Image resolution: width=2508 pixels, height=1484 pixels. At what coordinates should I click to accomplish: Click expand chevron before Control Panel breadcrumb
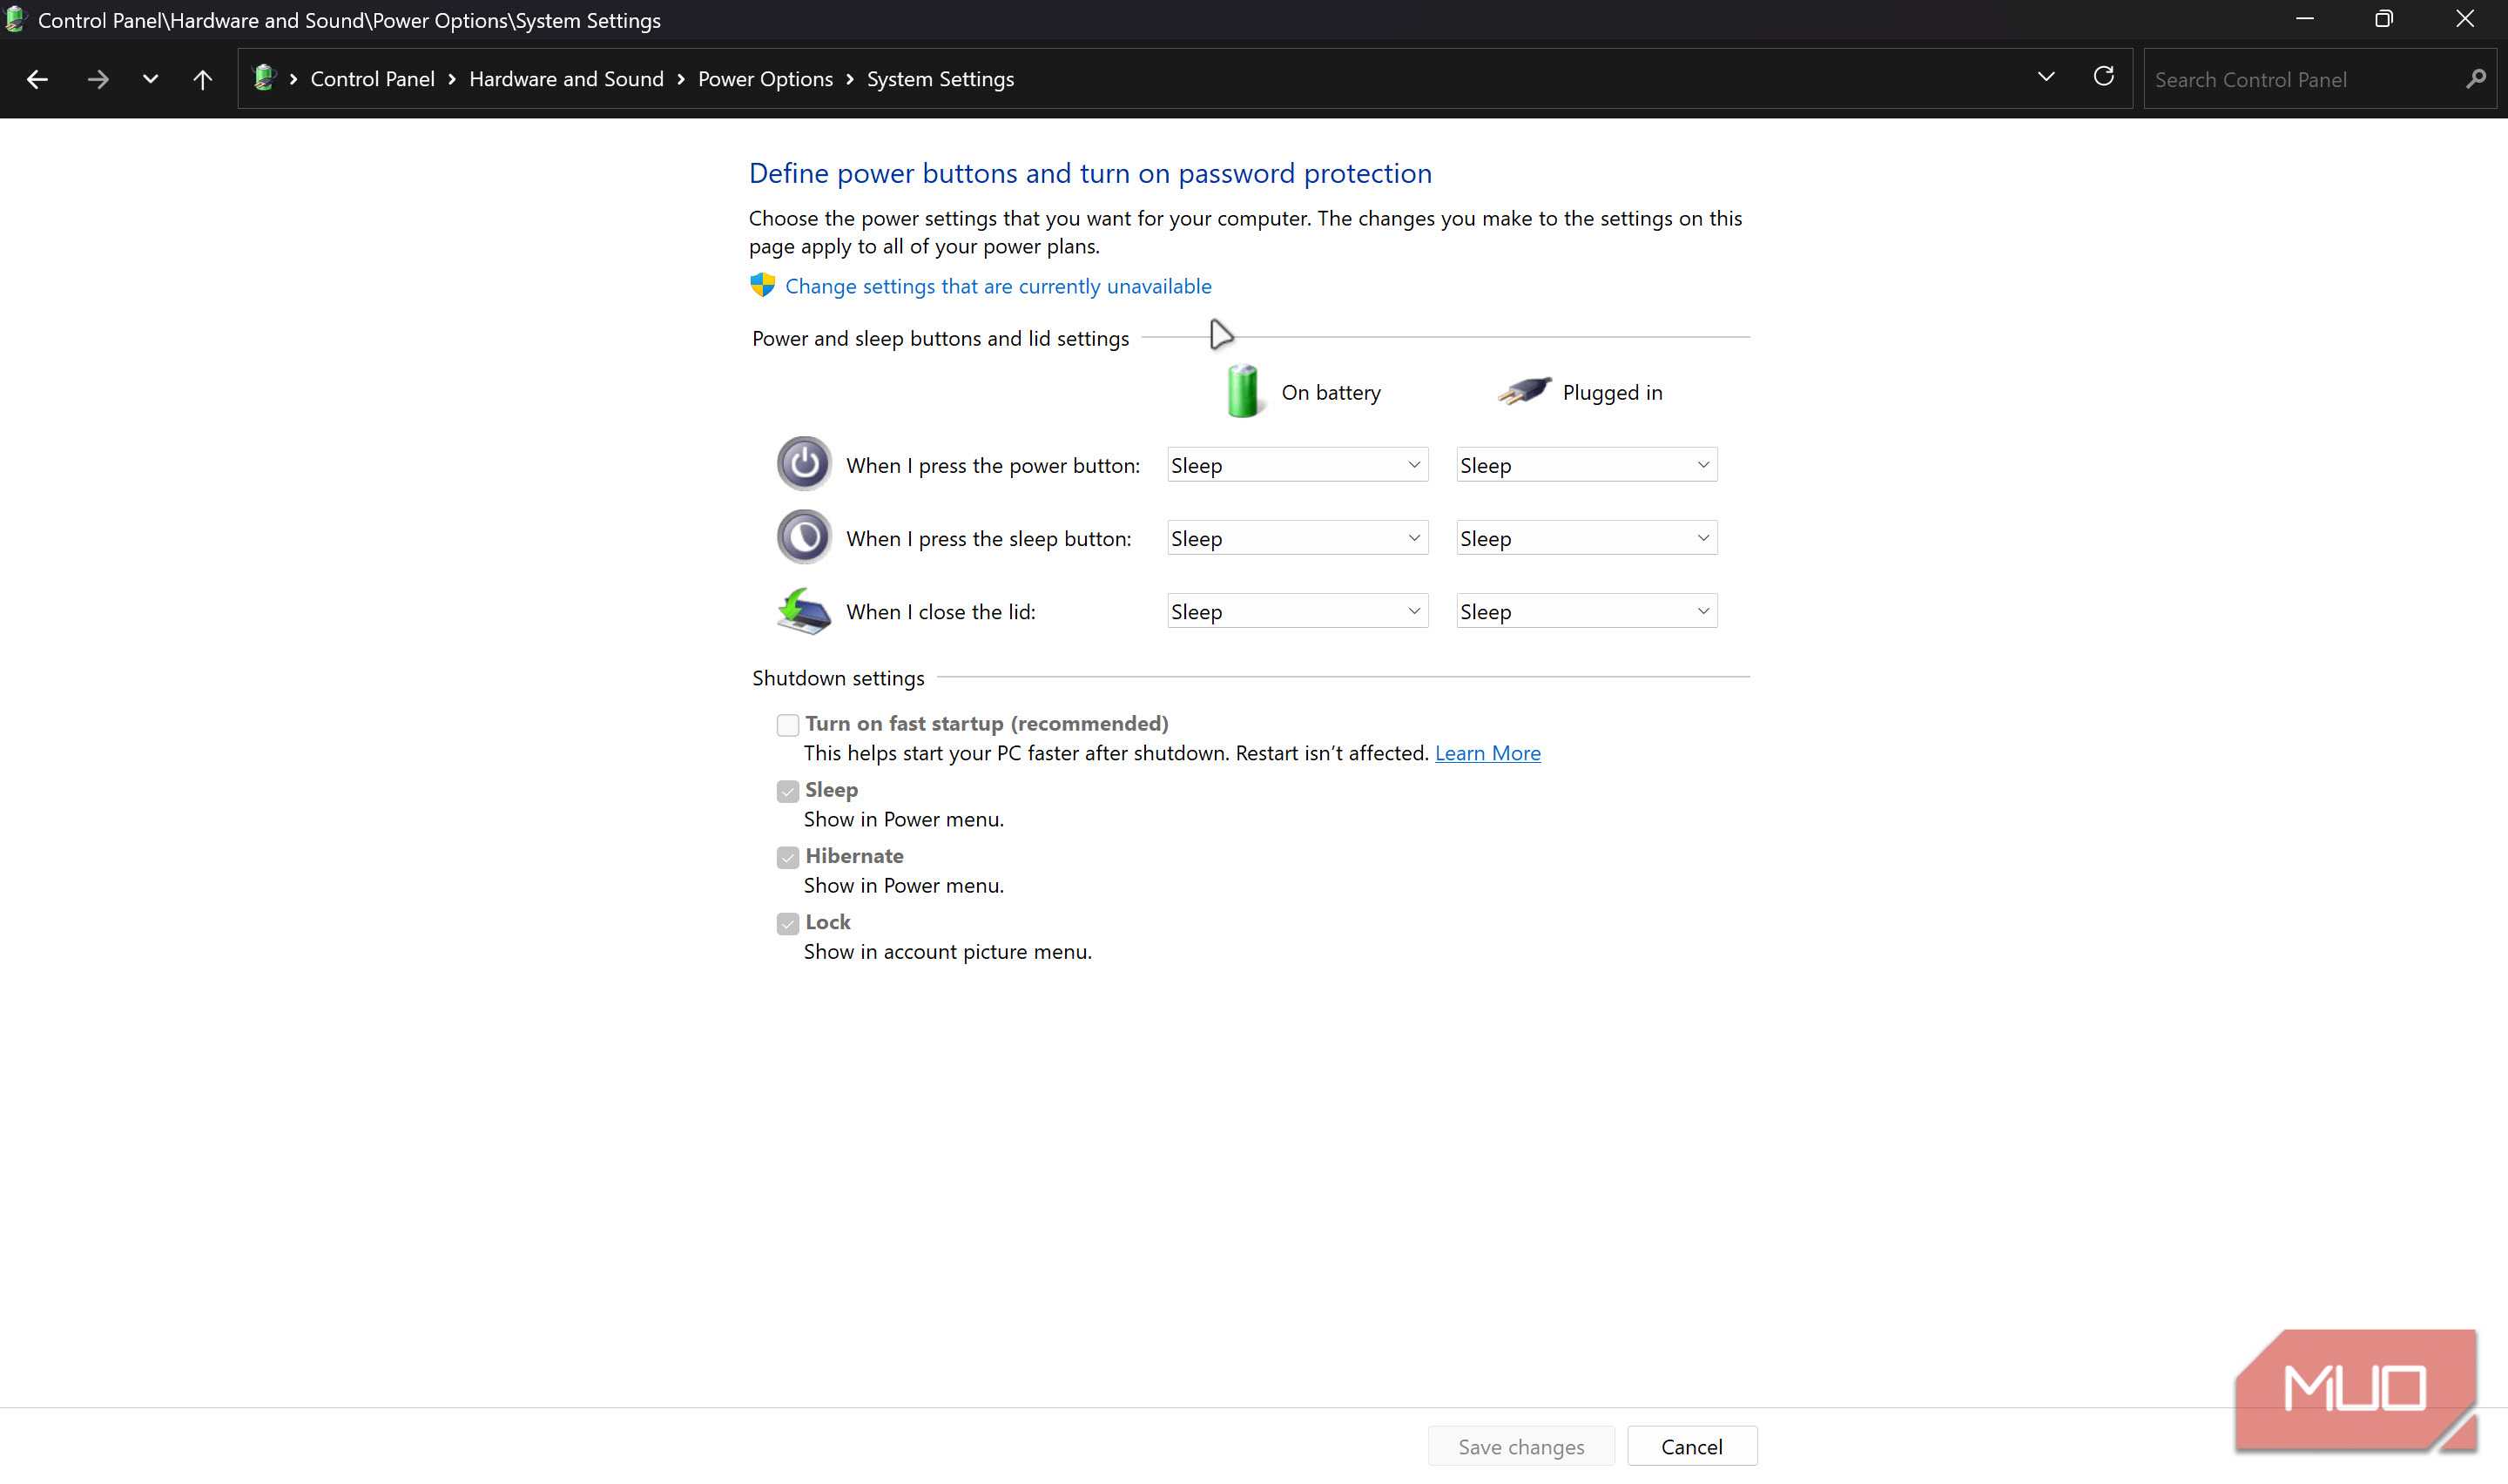pyautogui.click(x=293, y=79)
